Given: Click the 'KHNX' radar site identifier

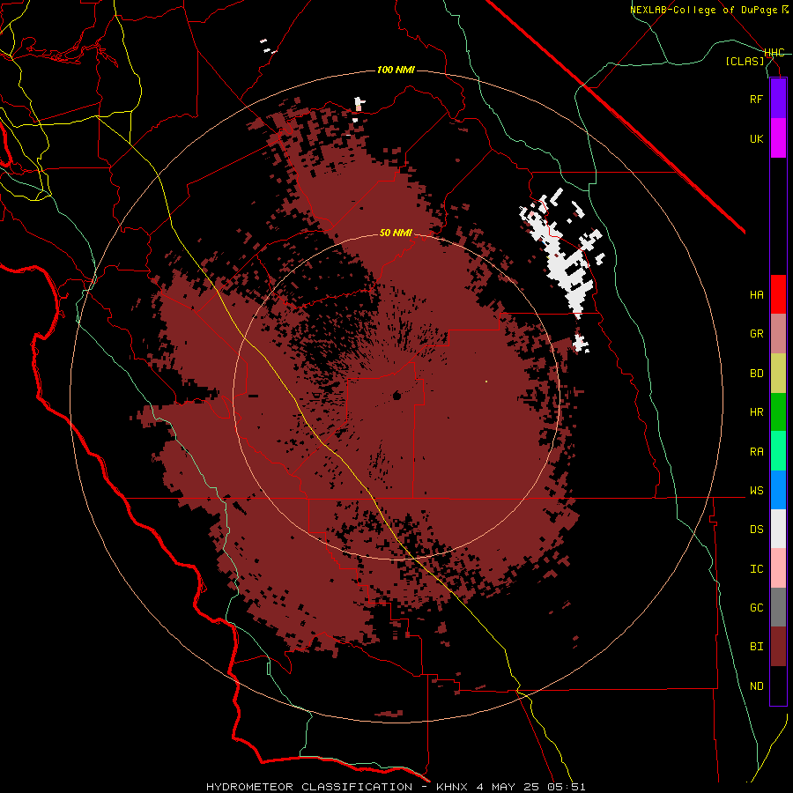Looking at the screenshot, I should 453,787.
